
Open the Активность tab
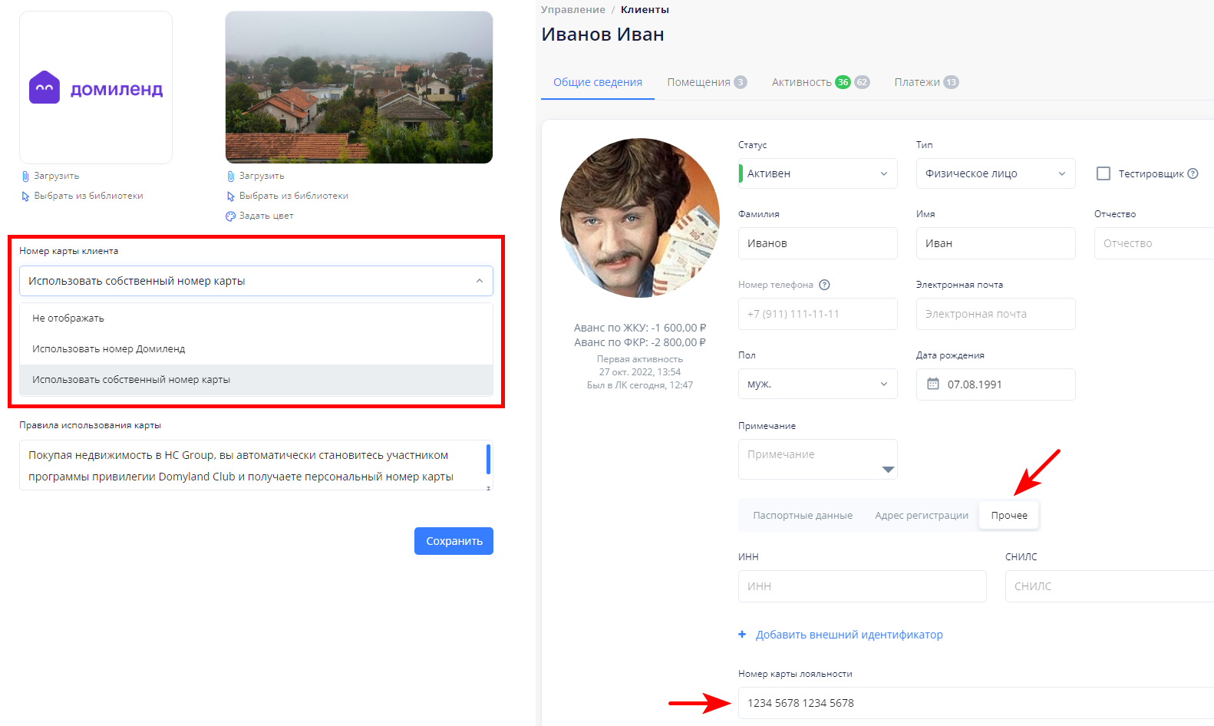[x=820, y=82]
